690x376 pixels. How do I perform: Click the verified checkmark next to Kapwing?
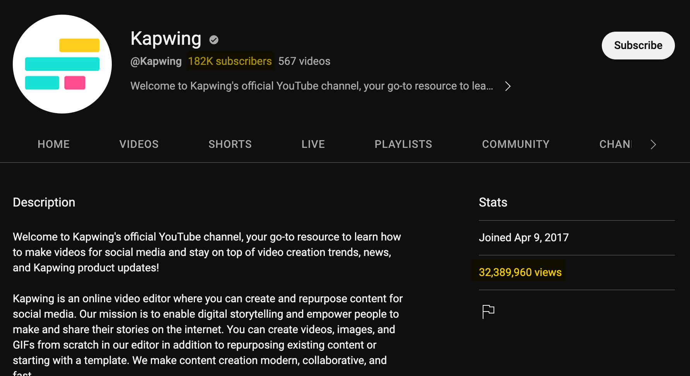tap(214, 39)
